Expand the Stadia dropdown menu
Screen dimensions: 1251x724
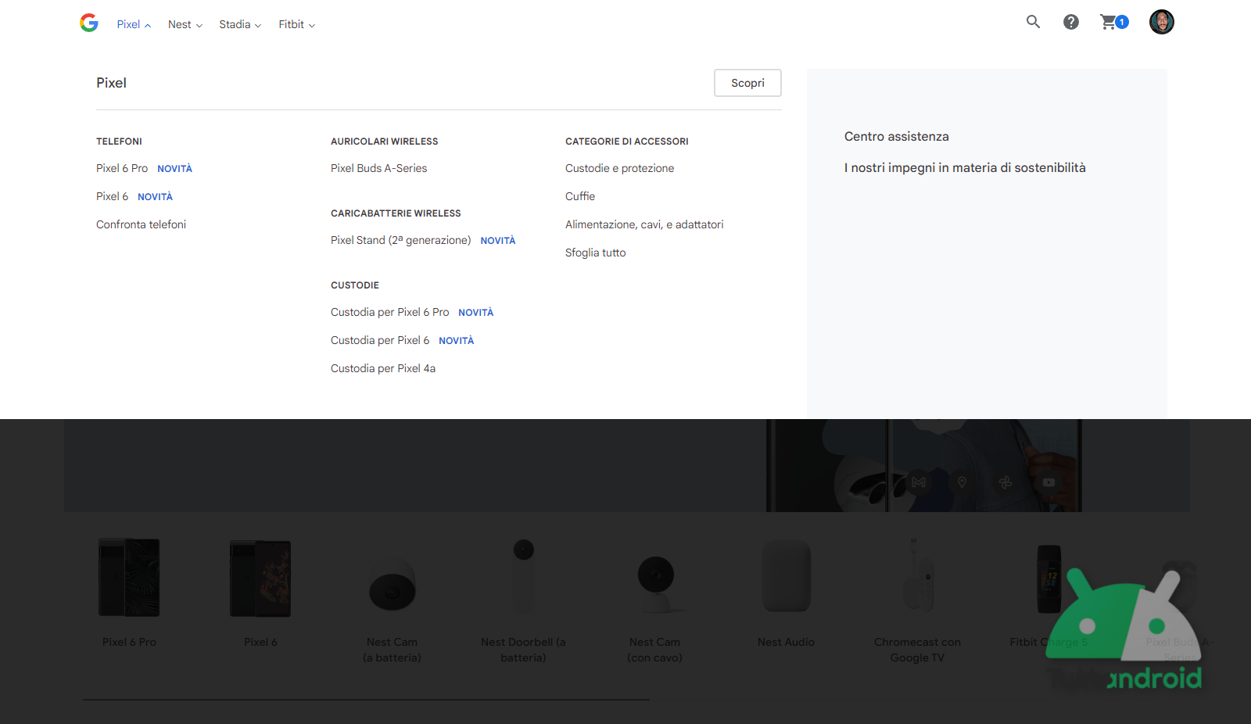[x=240, y=24]
